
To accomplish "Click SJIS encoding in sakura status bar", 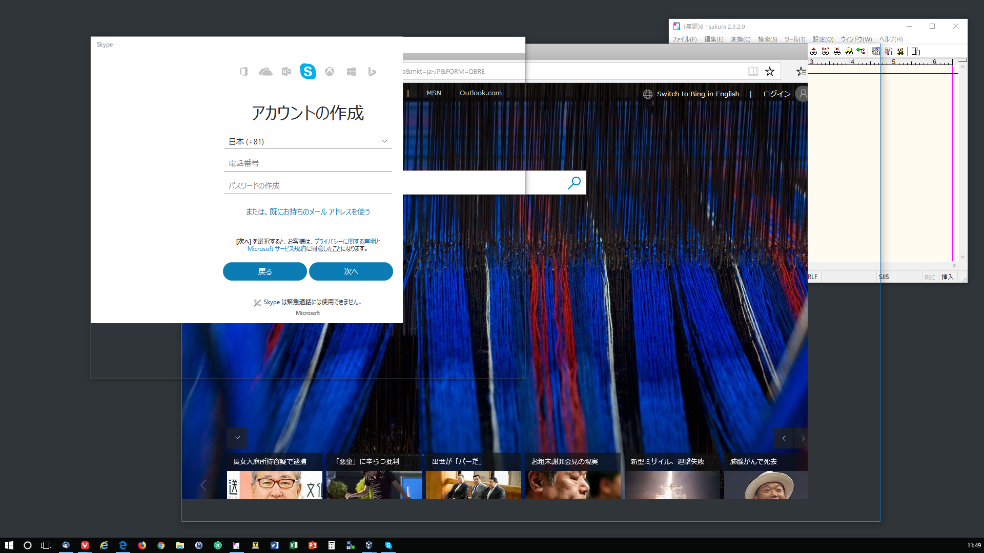I will point(884,277).
